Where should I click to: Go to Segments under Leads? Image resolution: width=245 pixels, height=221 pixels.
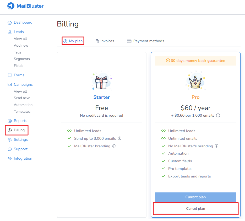[x=22, y=59]
